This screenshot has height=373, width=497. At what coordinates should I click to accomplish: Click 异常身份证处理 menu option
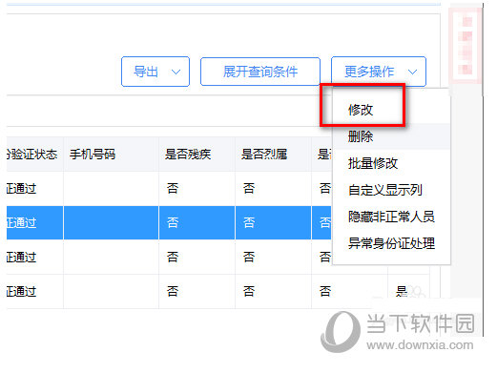coord(391,243)
